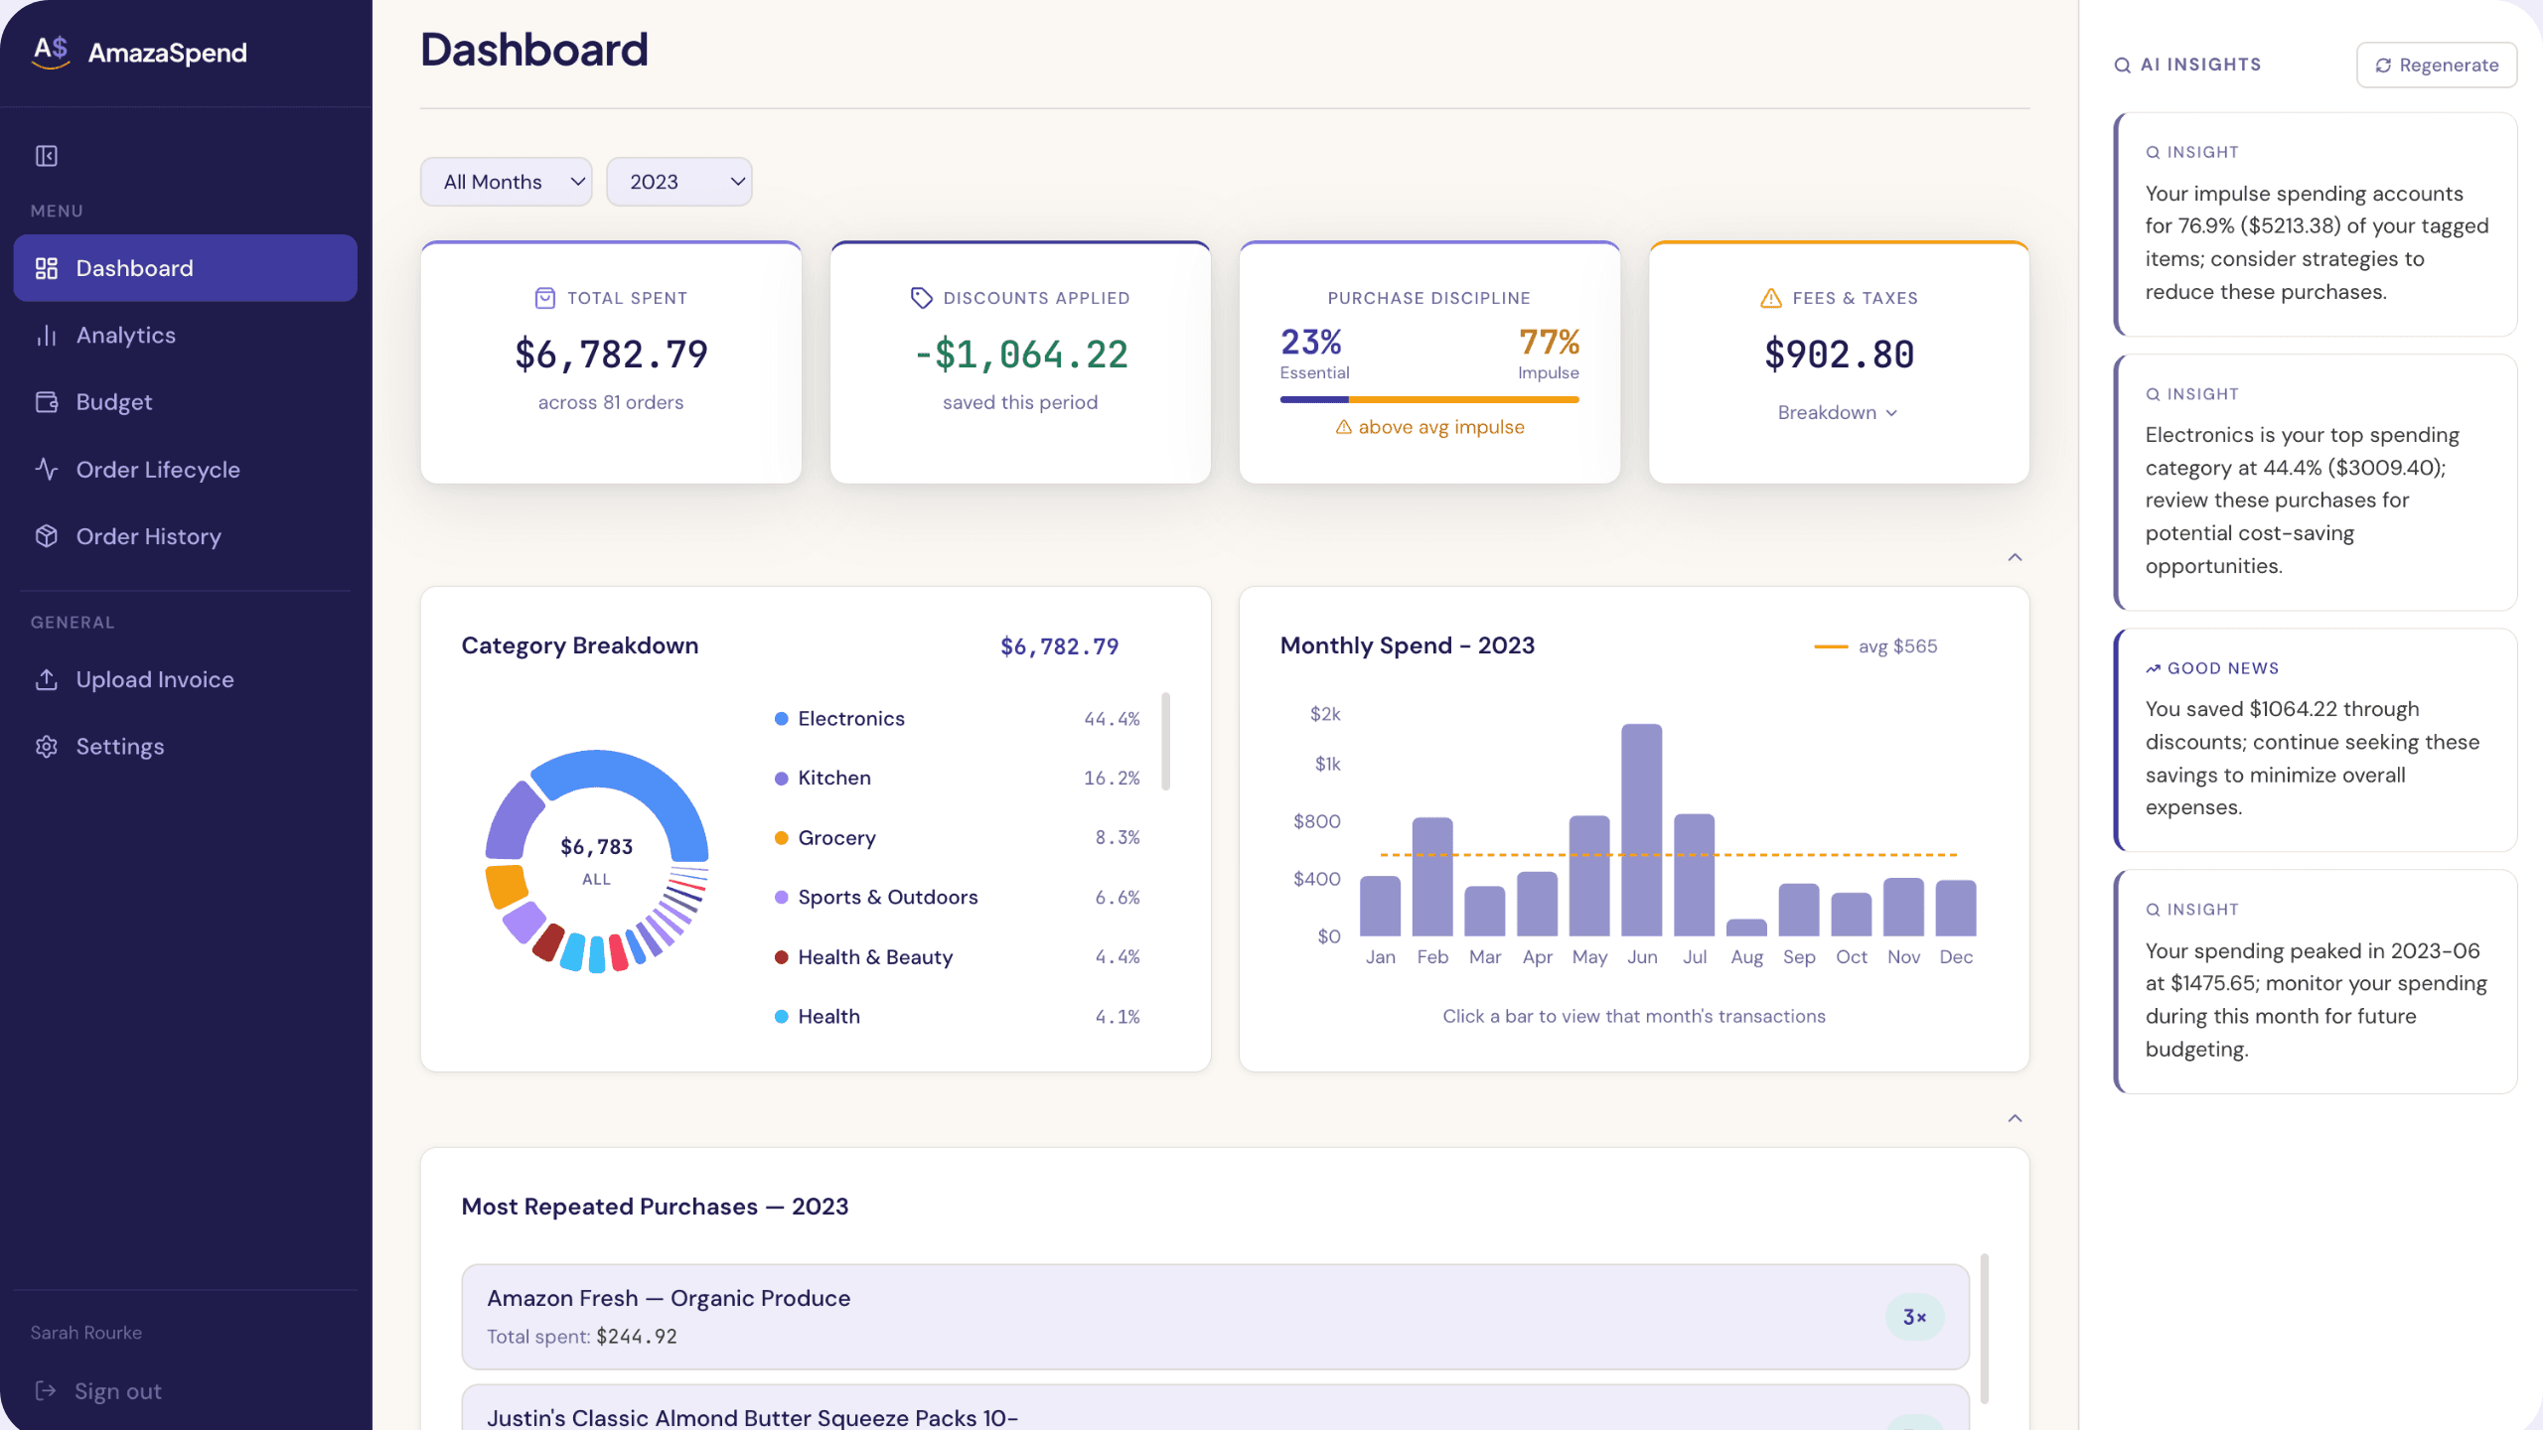Switch to Order History

[148, 535]
